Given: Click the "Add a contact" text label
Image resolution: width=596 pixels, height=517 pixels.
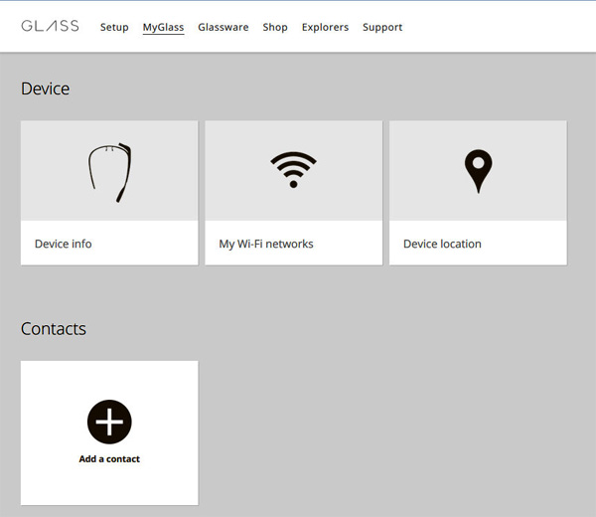Looking at the screenshot, I should coord(109,459).
